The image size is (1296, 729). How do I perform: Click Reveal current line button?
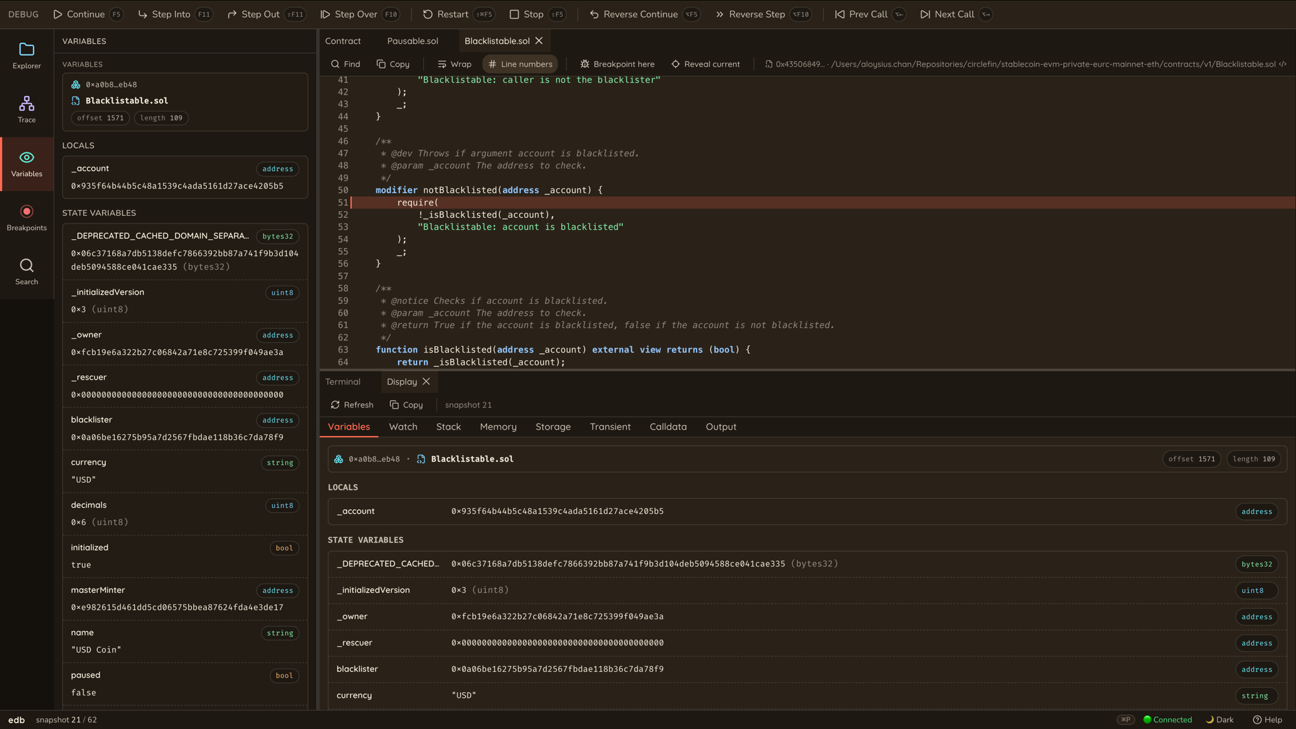706,64
